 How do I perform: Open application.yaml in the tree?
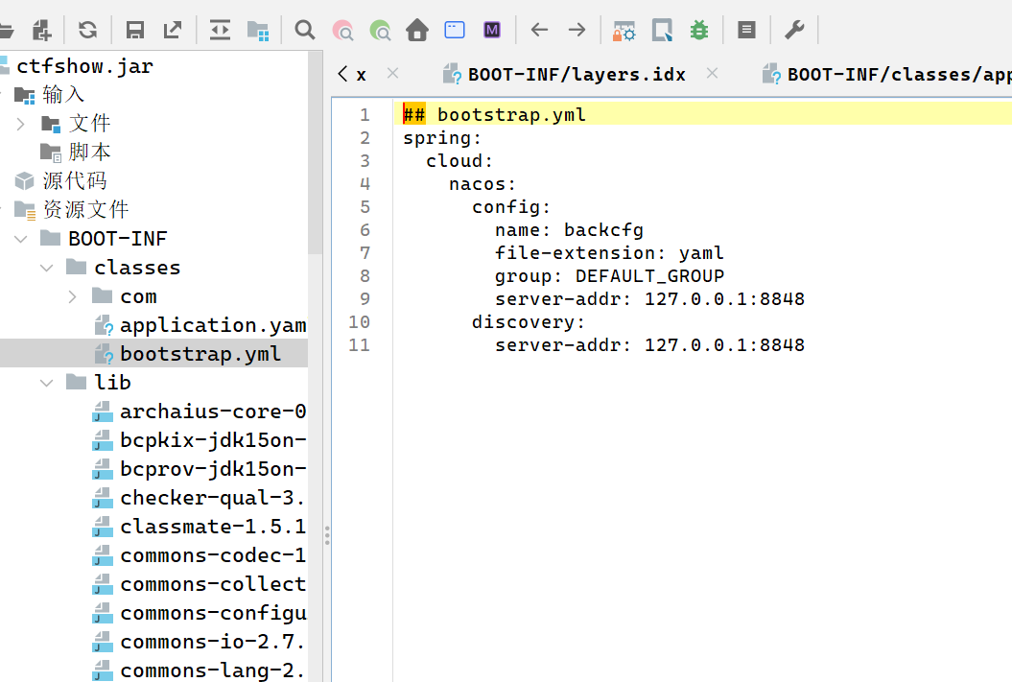[212, 325]
